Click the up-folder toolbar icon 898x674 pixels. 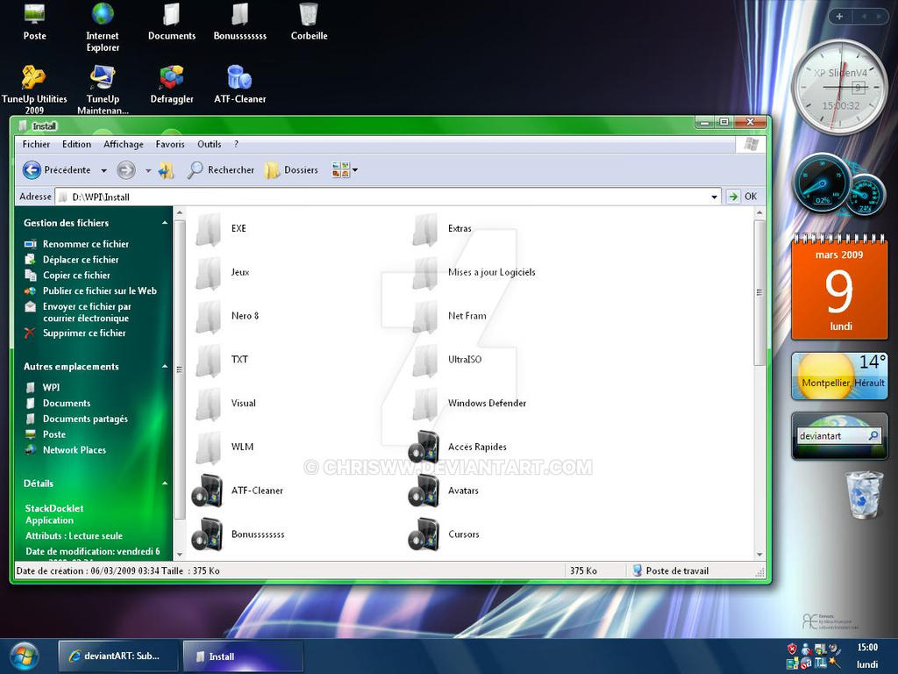[x=166, y=169]
